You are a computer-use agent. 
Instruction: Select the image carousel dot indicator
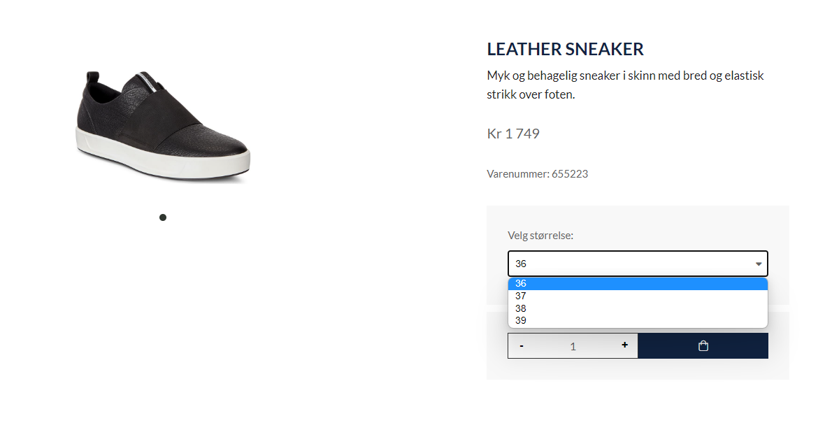[163, 217]
